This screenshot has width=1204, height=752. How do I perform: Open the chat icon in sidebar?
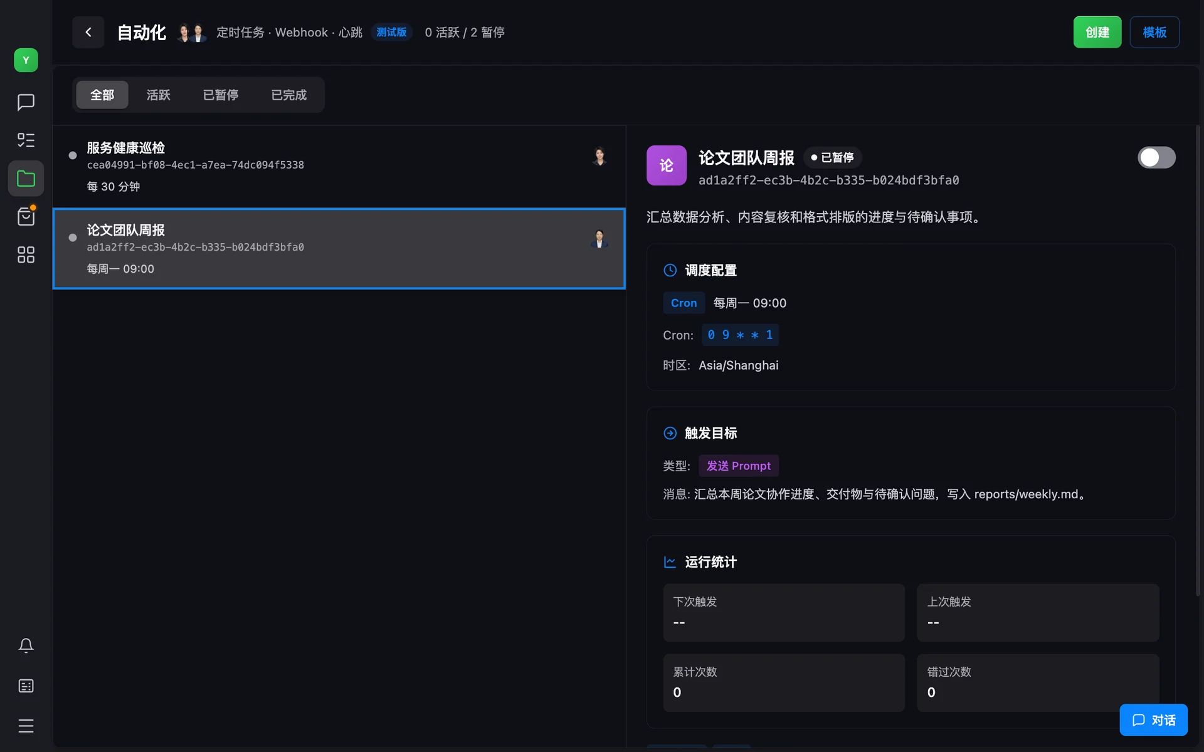pyautogui.click(x=26, y=102)
